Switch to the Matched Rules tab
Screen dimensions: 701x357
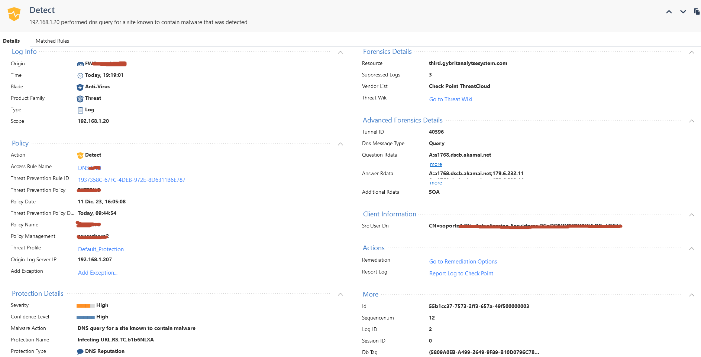coord(52,41)
